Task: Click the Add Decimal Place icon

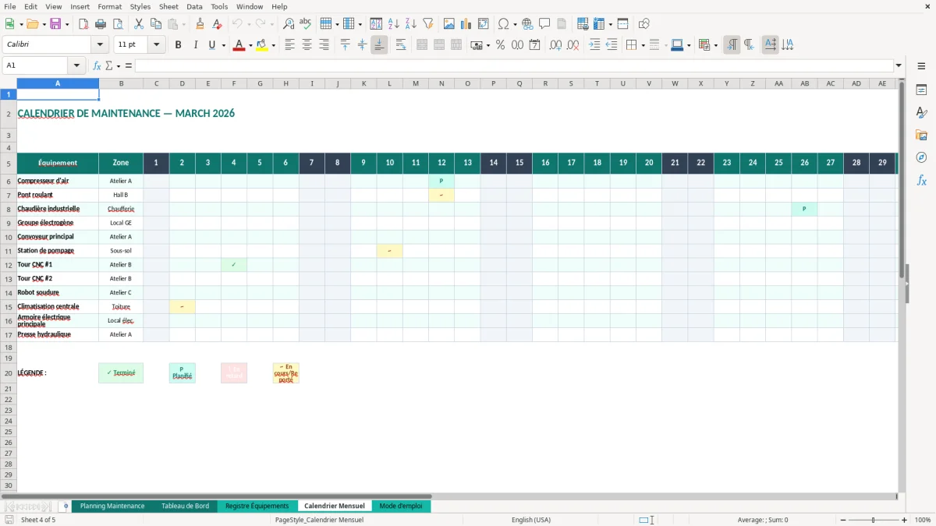Action: coord(555,45)
